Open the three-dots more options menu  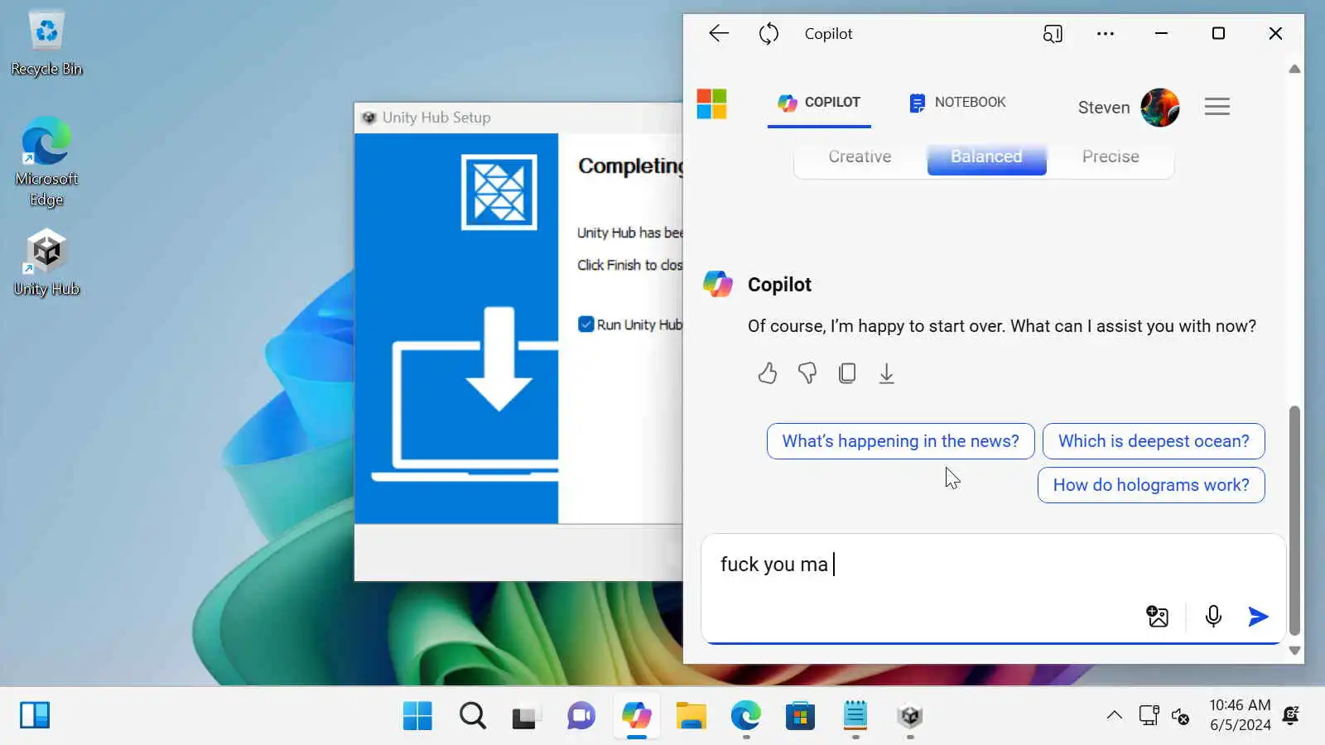click(1106, 33)
